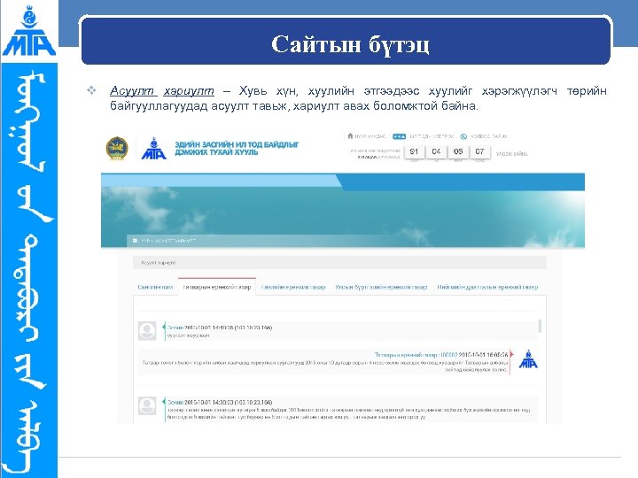Open Нийгмийн даатгалын ерөнхий газар tab

[487, 287]
